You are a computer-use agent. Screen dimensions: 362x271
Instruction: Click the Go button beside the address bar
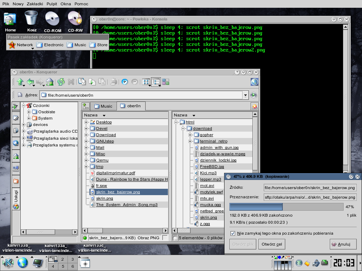(x=253, y=95)
